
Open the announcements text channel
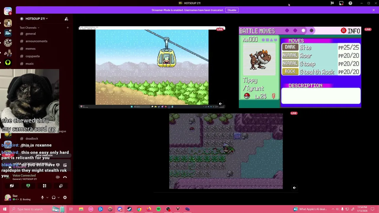tap(36, 41)
